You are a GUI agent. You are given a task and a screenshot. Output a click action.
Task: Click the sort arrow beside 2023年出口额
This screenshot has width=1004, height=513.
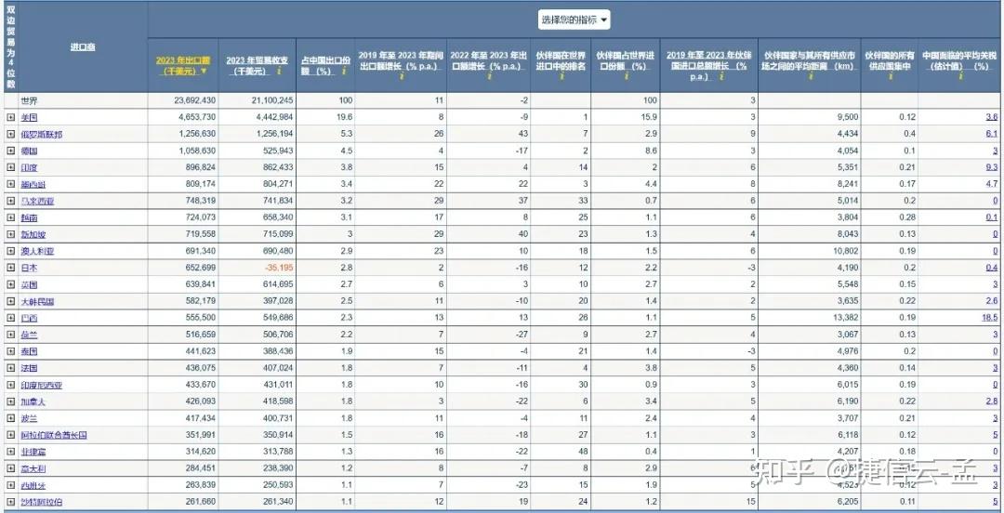click(x=204, y=71)
